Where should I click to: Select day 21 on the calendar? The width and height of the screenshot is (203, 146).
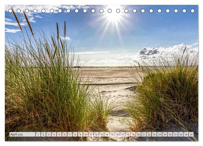144,134
